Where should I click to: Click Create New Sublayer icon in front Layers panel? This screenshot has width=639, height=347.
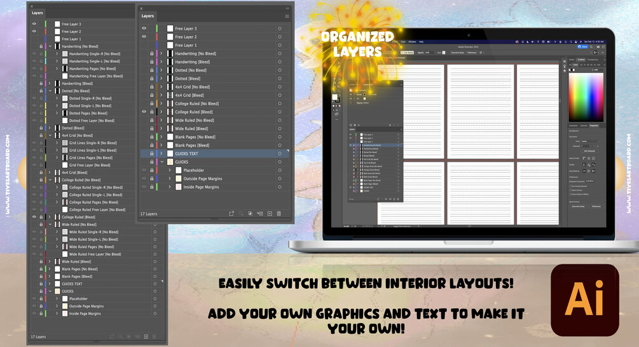coord(259,214)
